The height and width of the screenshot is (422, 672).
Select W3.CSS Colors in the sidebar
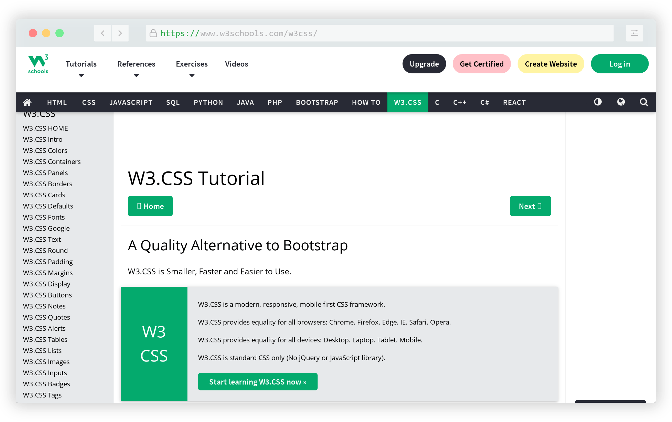(x=45, y=150)
